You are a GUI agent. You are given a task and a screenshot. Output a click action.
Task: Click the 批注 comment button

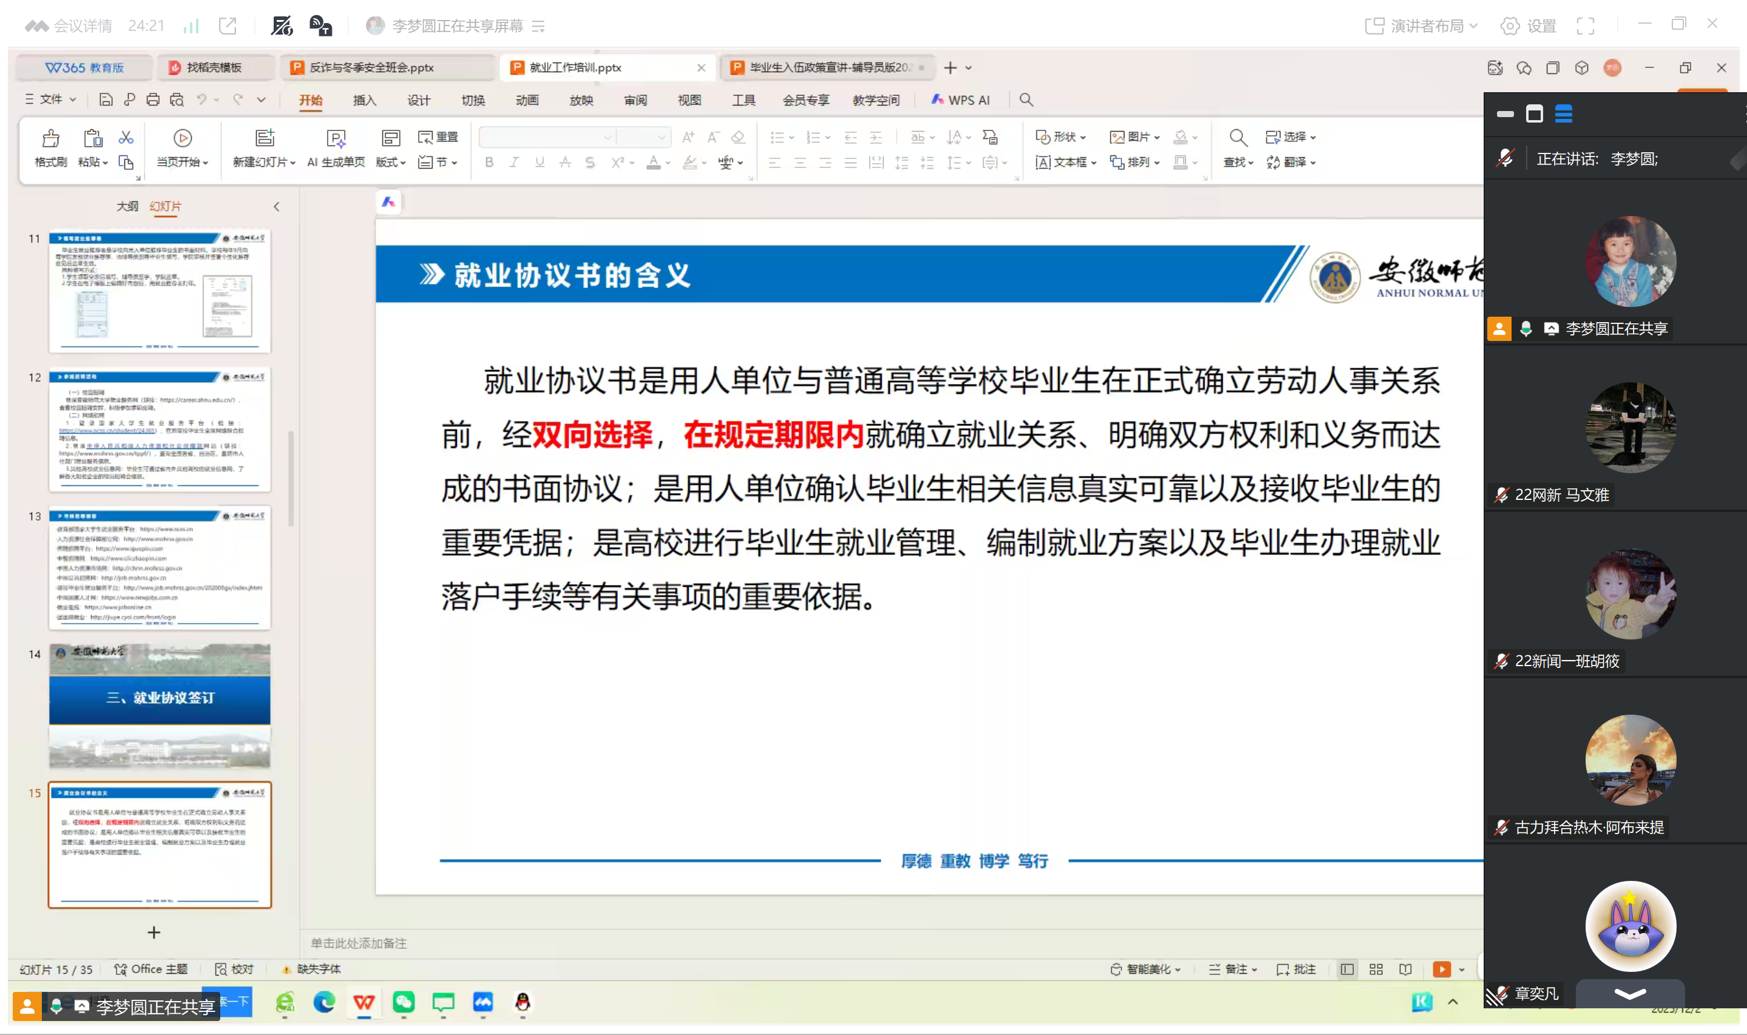pos(1296,969)
